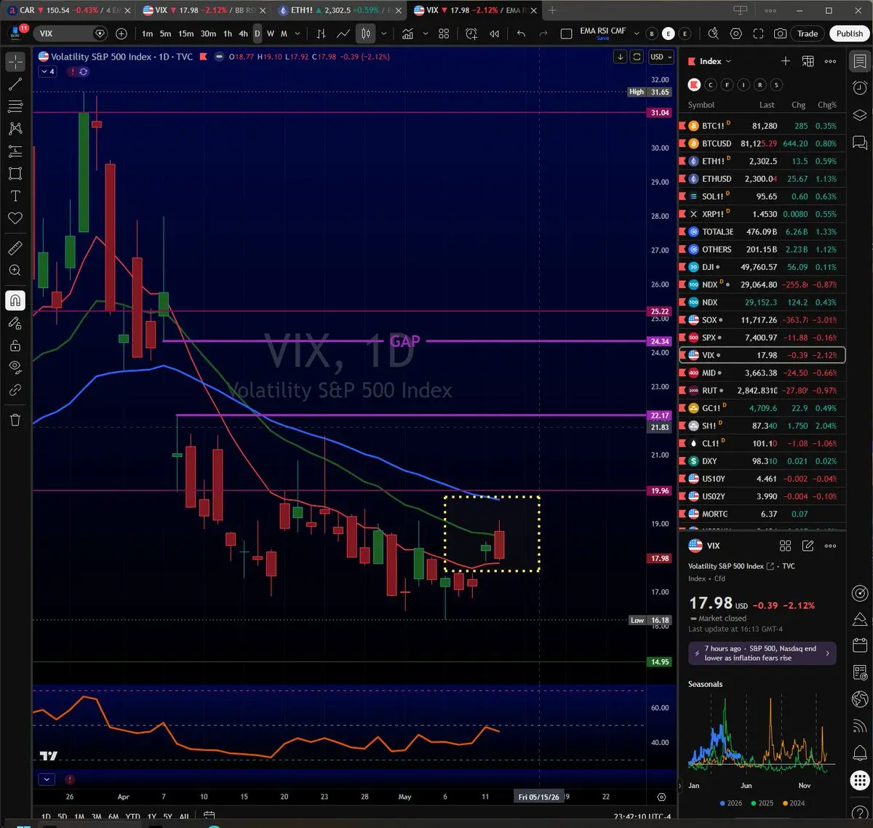Open the forecasting and measurement tools
This screenshot has height=828, width=873.
(x=15, y=151)
